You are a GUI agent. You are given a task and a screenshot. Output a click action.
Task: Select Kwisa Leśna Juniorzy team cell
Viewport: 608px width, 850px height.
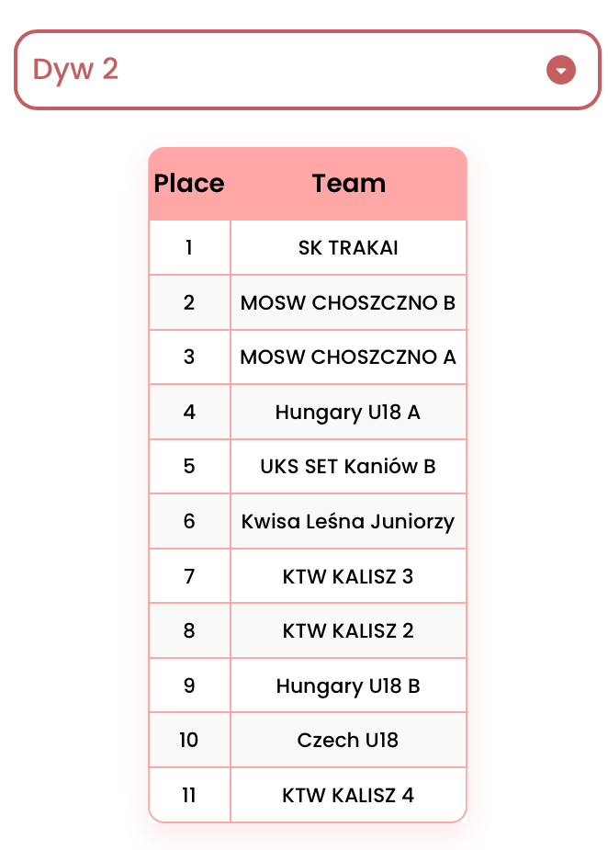(x=348, y=521)
